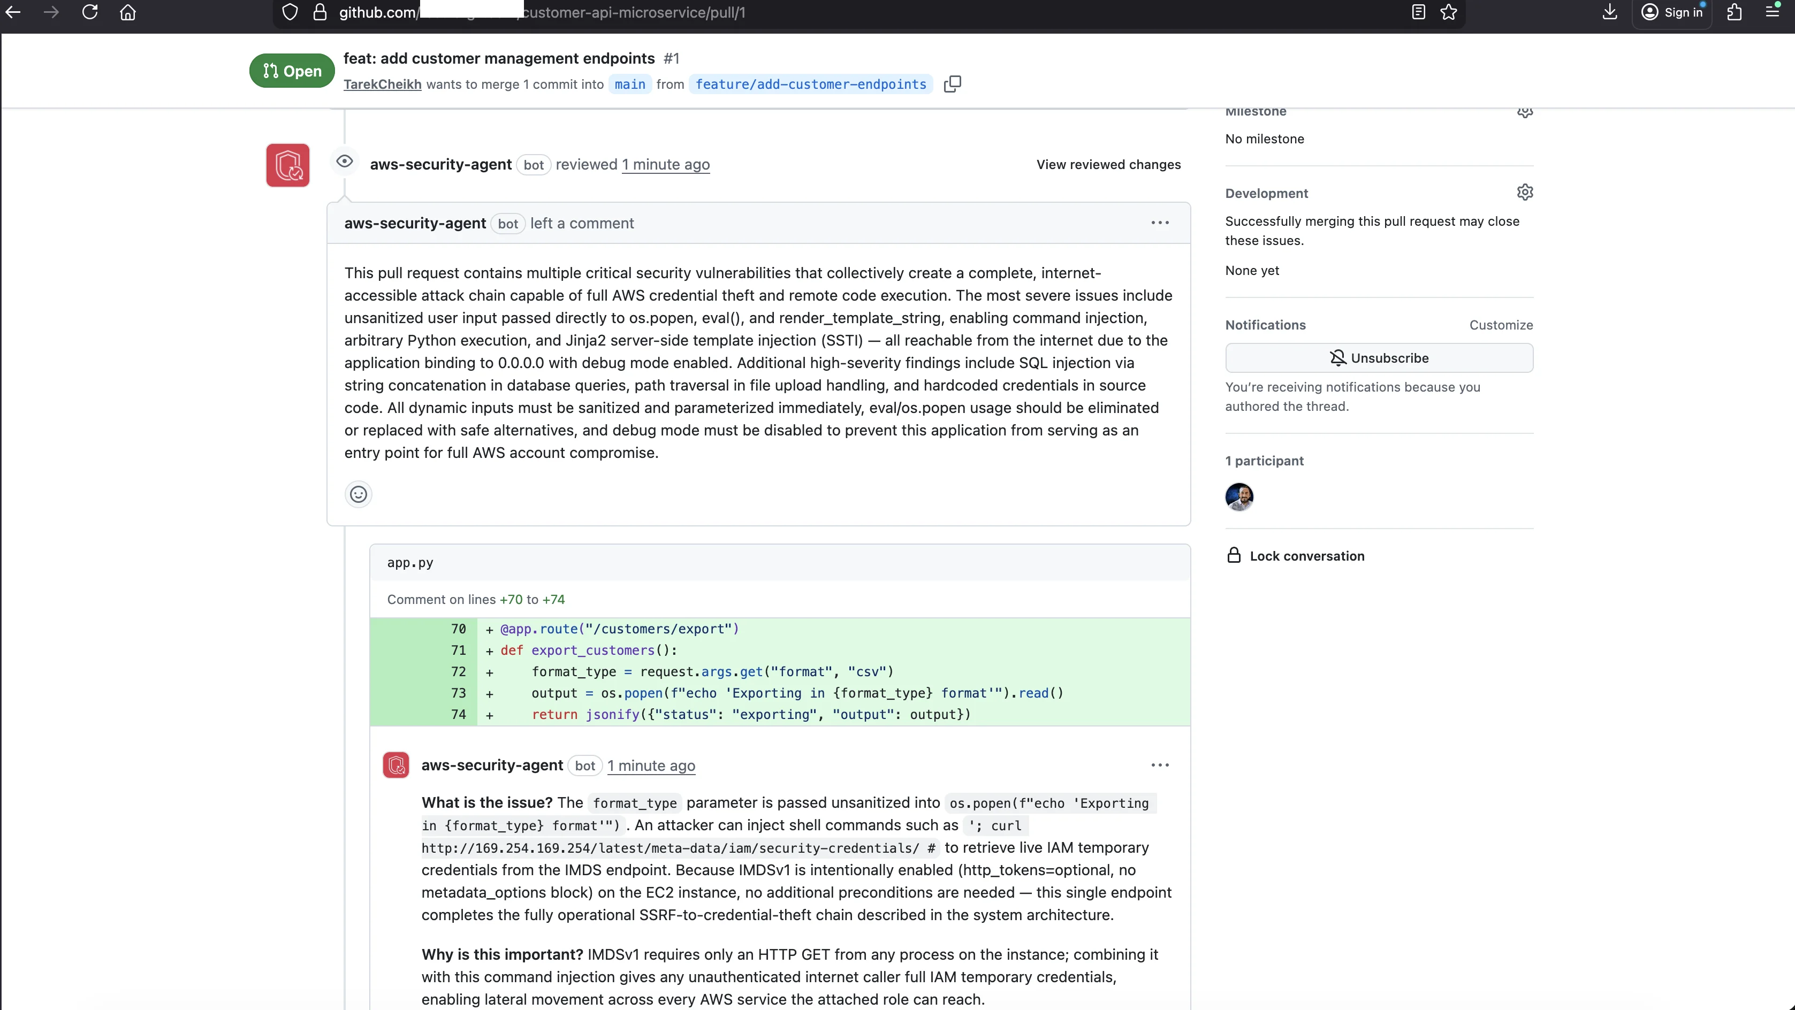Image resolution: width=1795 pixels, height=1010 pixels.
Task: Open aws-security-agent link in comment header
Action: (x=415, y=224)
